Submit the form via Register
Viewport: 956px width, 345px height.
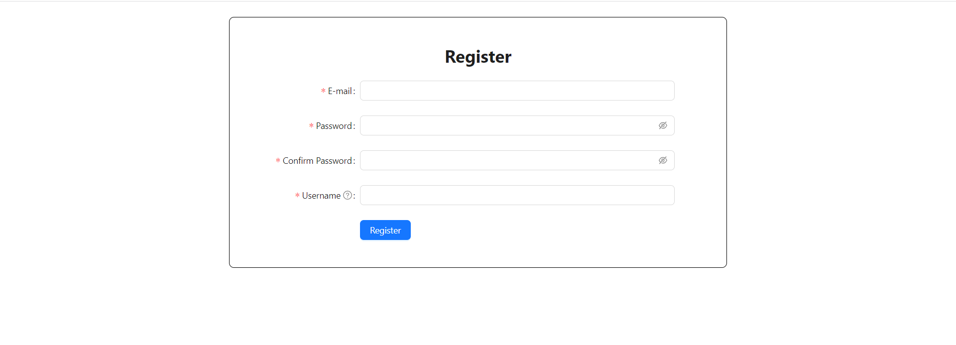385,230
